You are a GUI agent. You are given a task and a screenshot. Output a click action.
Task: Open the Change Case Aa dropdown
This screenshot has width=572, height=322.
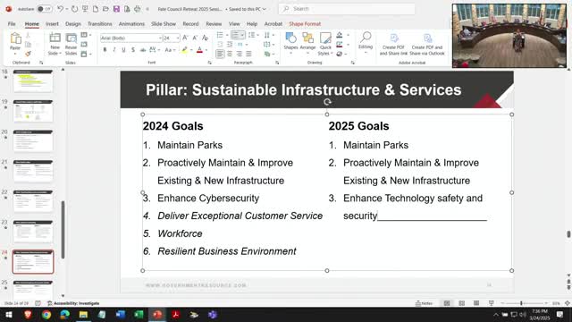tap(171, 50)
